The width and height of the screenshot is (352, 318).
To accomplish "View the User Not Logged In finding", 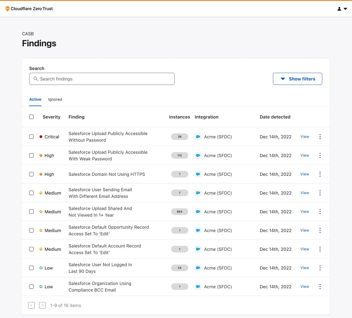I will 305,268.
